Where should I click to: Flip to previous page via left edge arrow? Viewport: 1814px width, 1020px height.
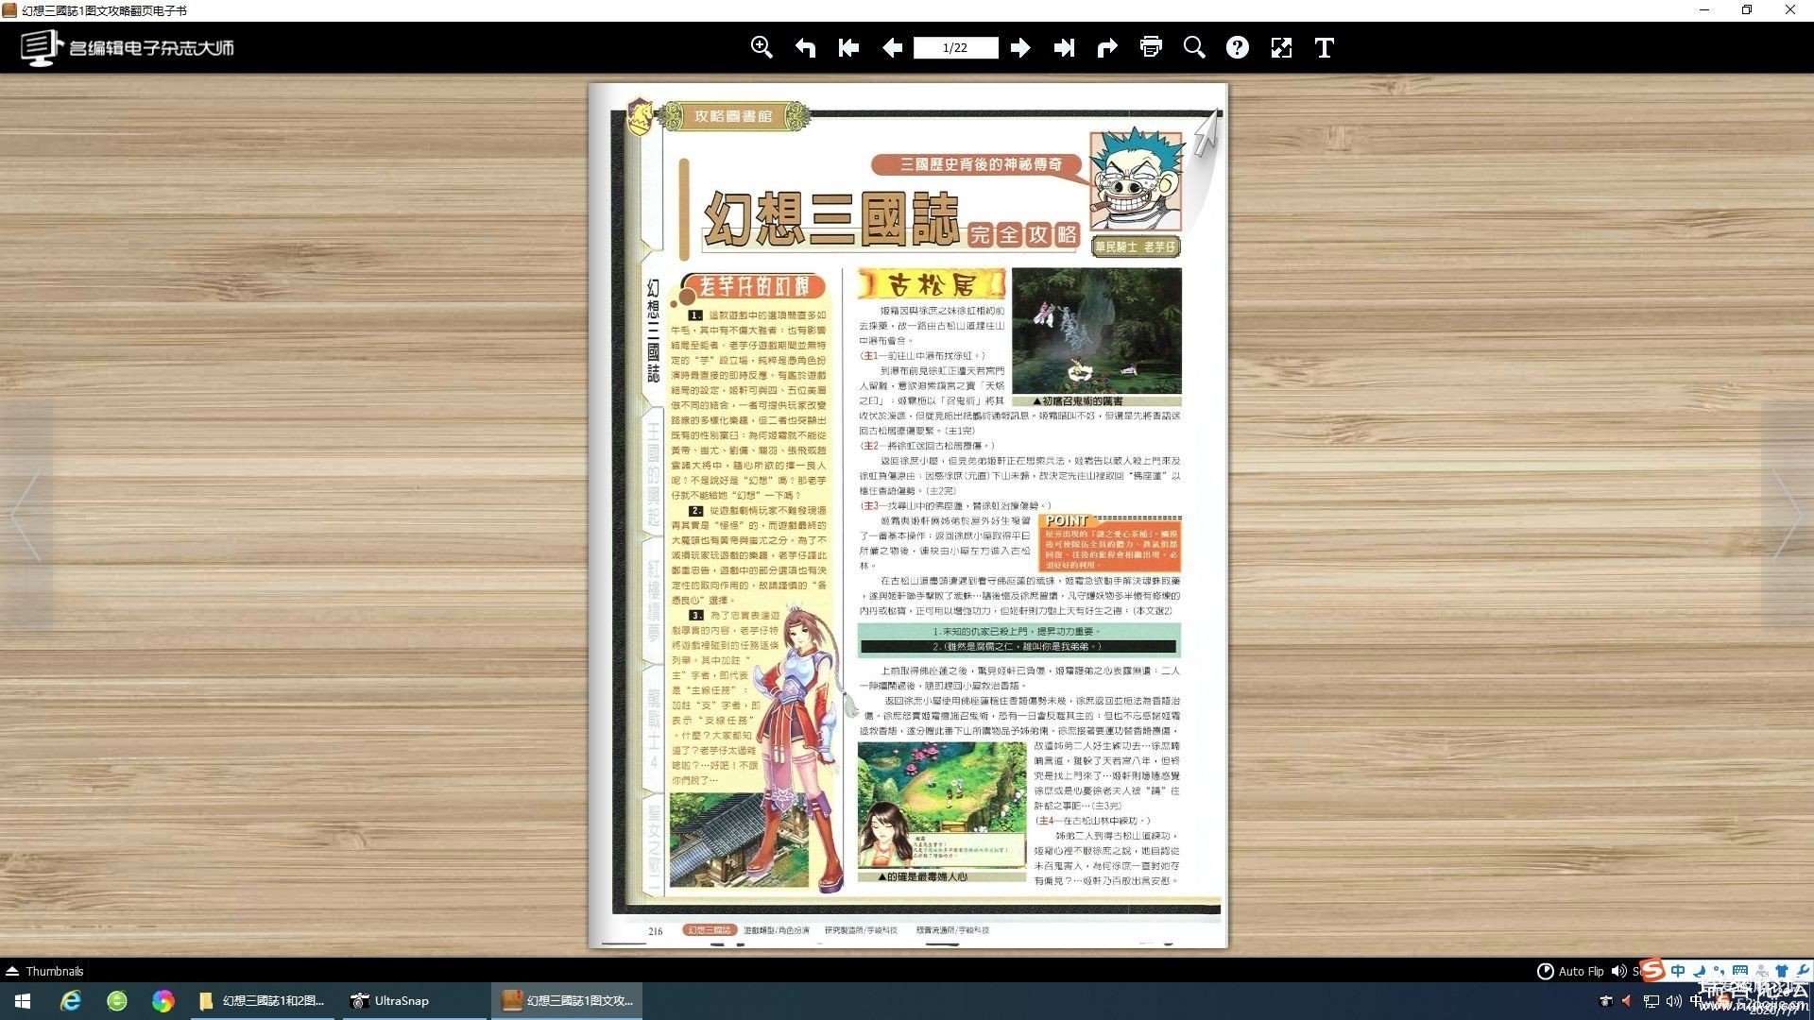pyautogui.click(x=26, y=515)
